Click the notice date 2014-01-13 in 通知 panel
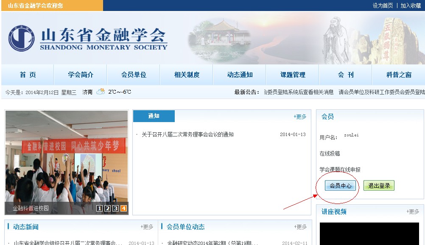This screenshot has width=425, height=245. click(x=293, y=134)
